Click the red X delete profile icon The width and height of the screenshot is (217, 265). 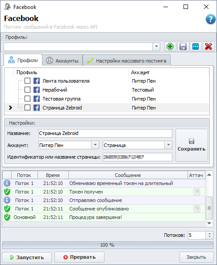[x=209, y=46]
